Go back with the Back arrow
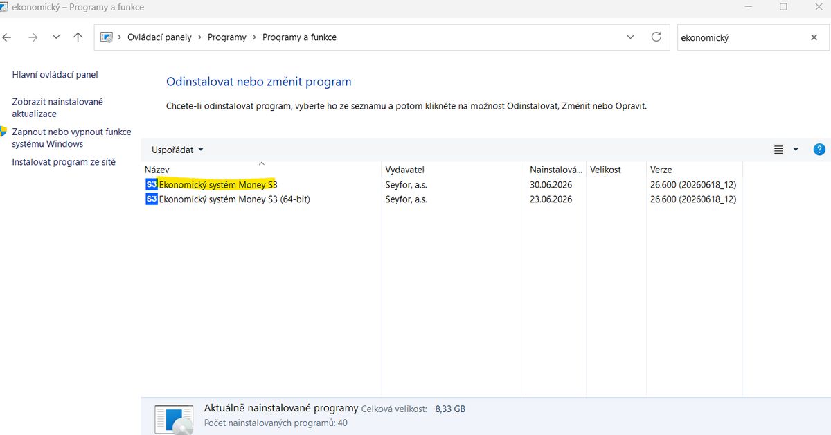The height and width of the screenshot is (435, 831). 7,37
